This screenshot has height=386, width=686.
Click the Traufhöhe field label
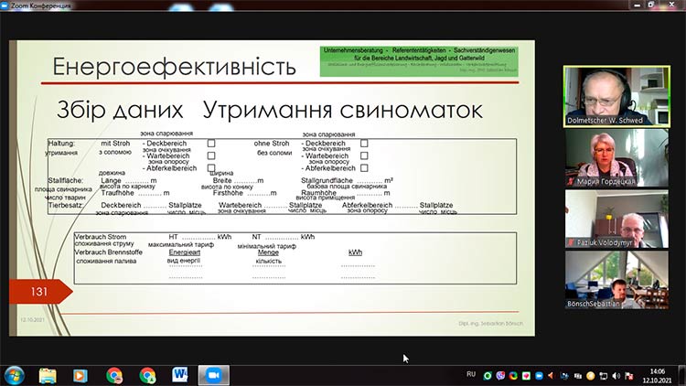pyautogui.click(x=117, y=193)
